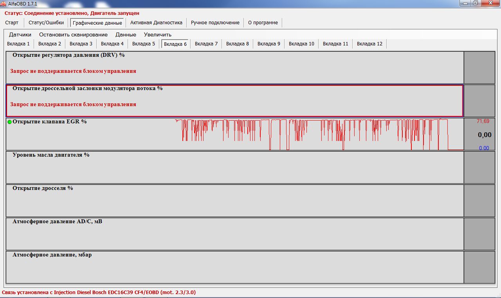Select Вкладка 6
Viewport: 501px width, 298px height.
click(x=175, y=44)
